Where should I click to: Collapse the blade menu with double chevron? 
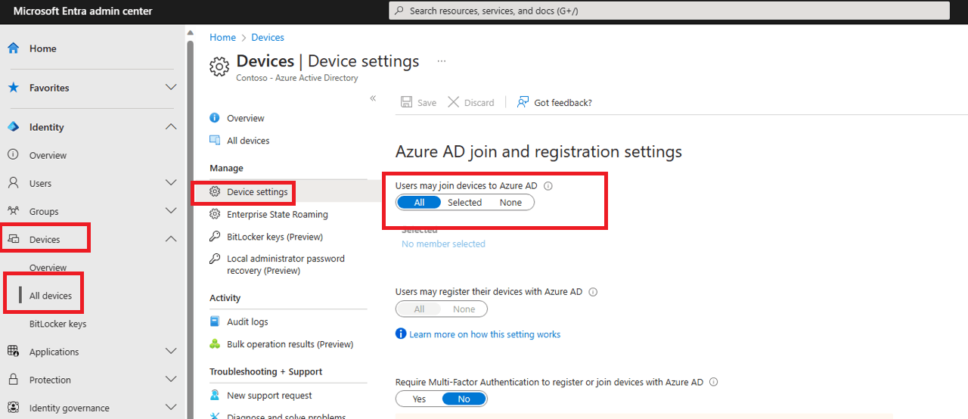point(373,98)
